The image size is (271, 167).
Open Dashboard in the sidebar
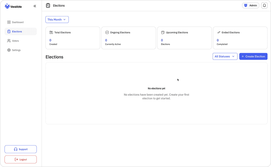point(21,22)
